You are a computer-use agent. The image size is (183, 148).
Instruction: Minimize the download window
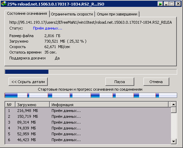(166, 4)
